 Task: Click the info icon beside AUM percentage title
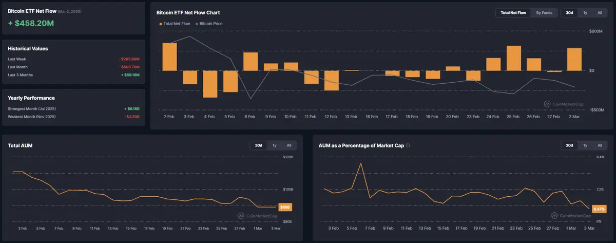tap(408, 145)
